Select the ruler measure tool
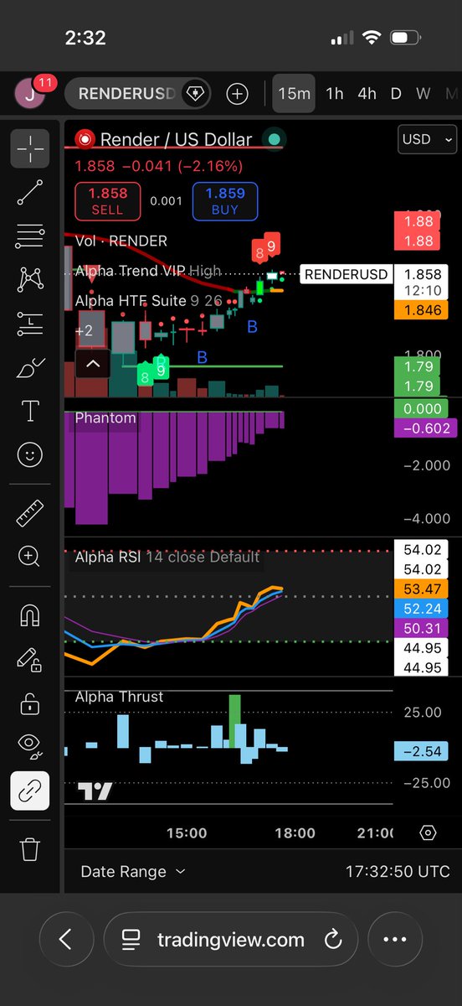This screenshot has width=462, height=1006. (30, 512)
